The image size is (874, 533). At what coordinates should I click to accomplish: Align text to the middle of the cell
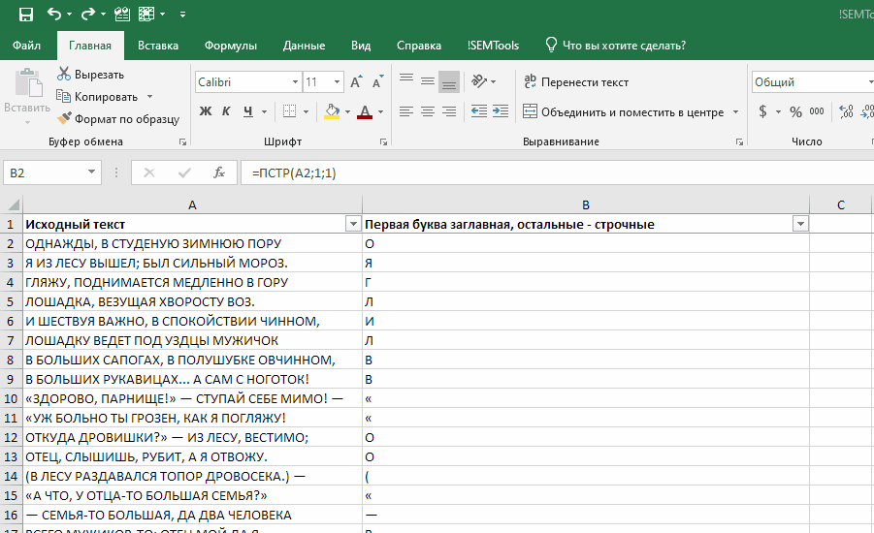428,81
